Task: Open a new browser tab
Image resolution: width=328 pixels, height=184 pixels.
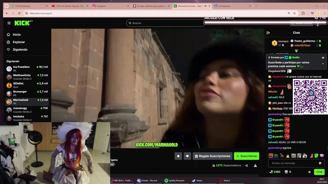Action: (256, 6)
